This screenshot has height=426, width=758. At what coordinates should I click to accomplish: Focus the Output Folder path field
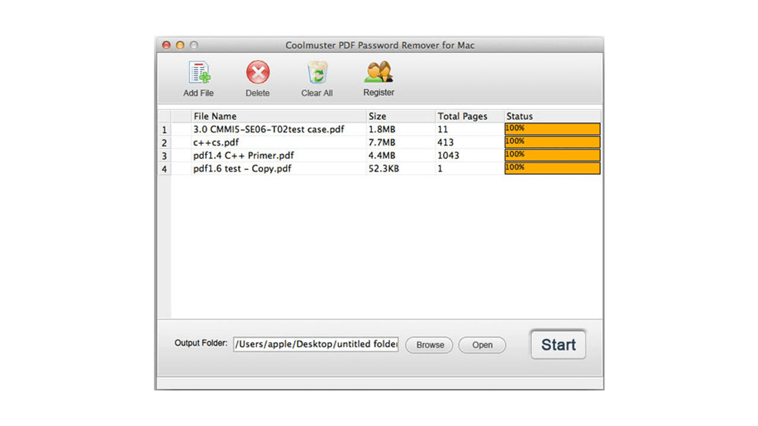[316, 344]
